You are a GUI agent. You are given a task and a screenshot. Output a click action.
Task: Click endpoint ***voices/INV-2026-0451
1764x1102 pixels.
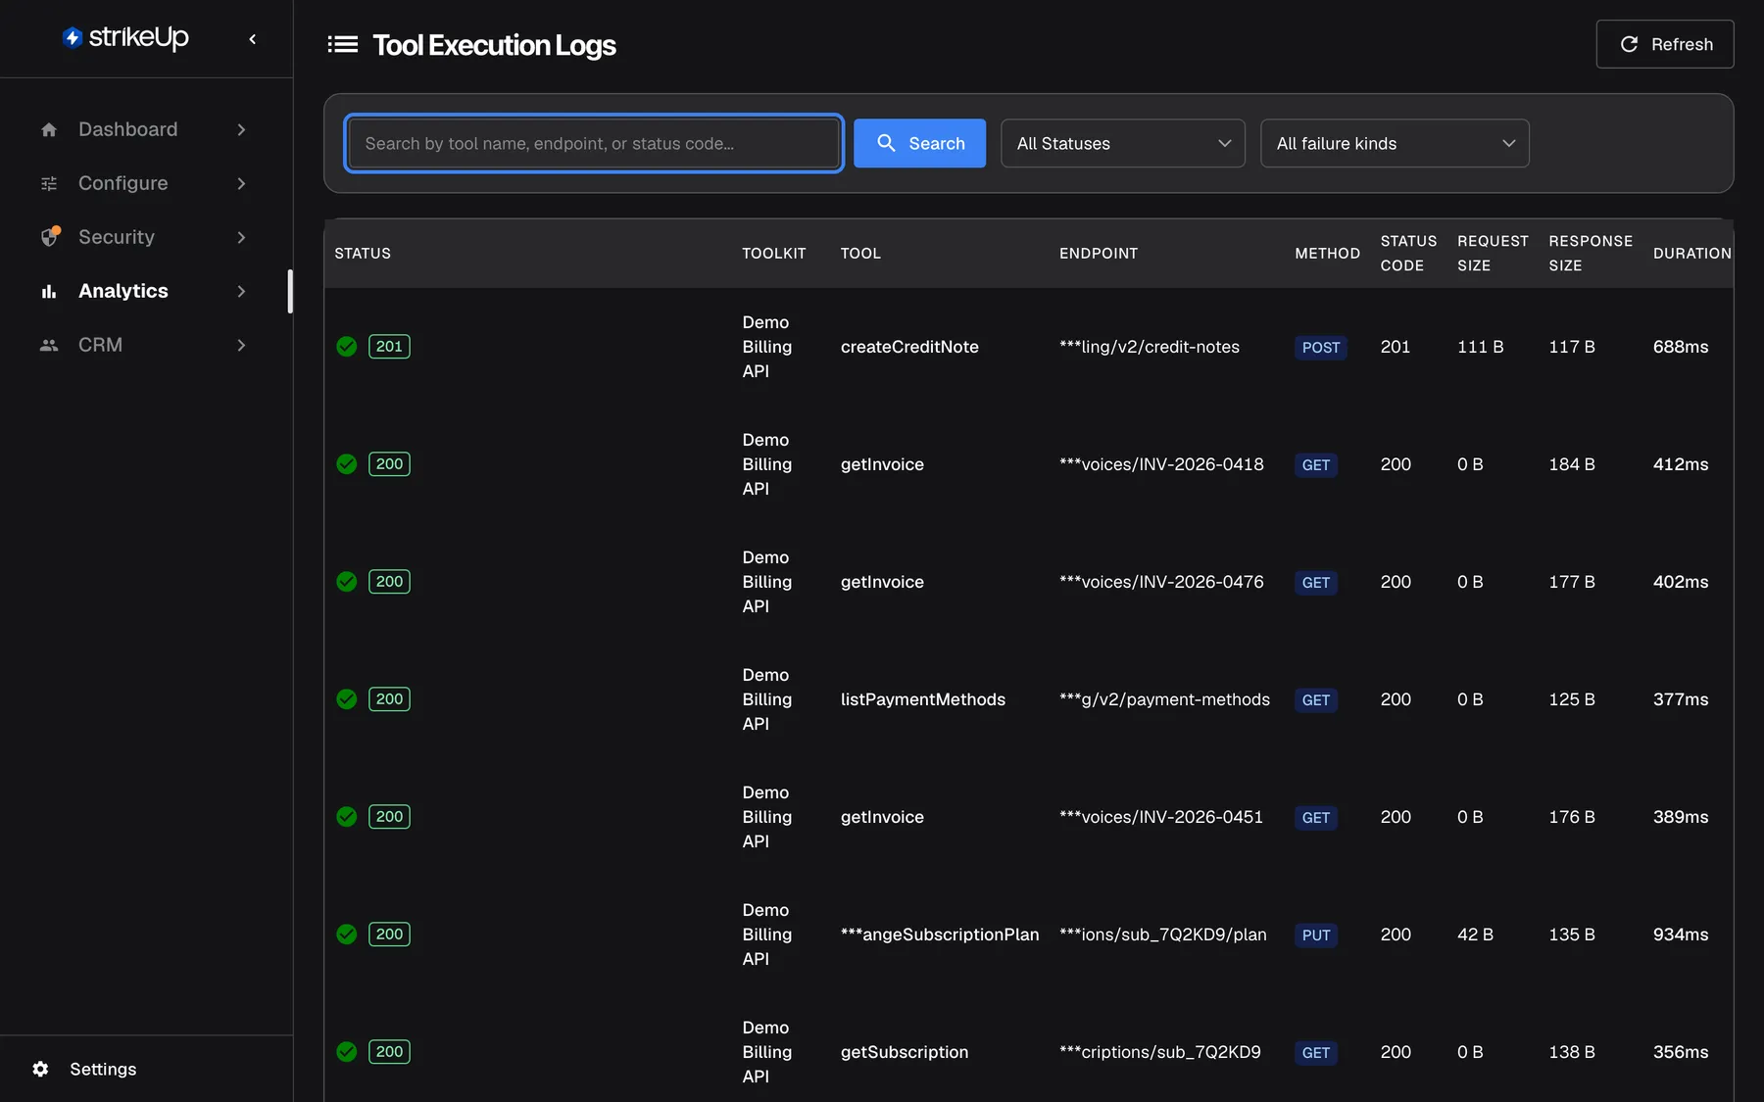coord(1161,817)
